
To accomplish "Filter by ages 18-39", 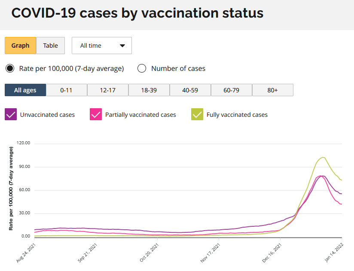I will pos(149,90).
